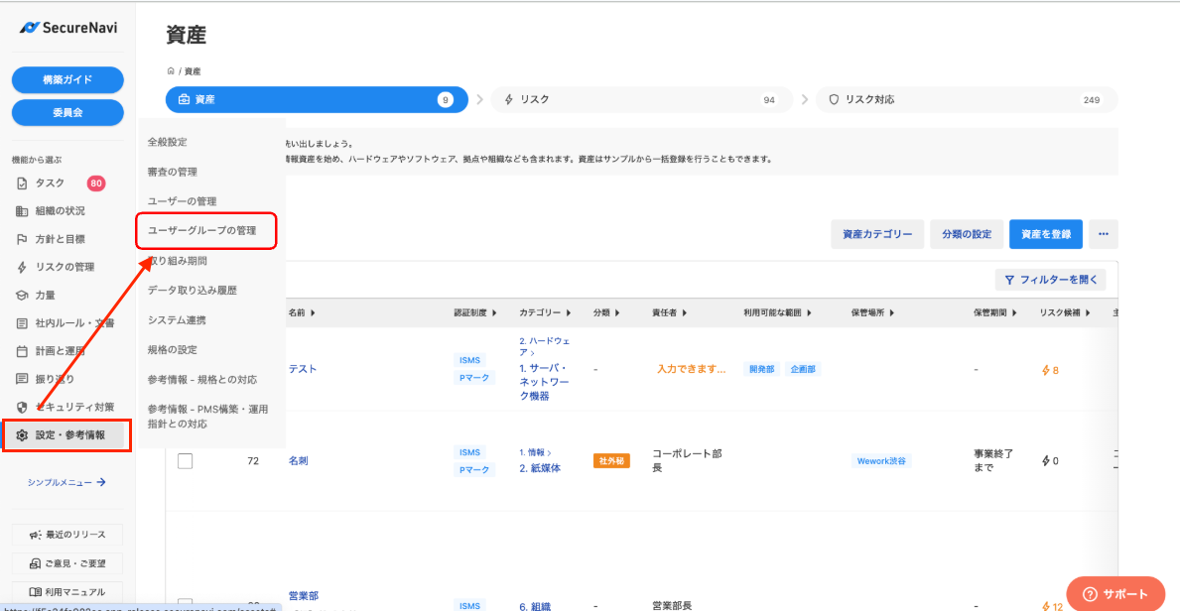Image resolution: width=1180 pixels, height=611 pixels.
Task: Click the 社外秘 classification badge
Action: 611,461
